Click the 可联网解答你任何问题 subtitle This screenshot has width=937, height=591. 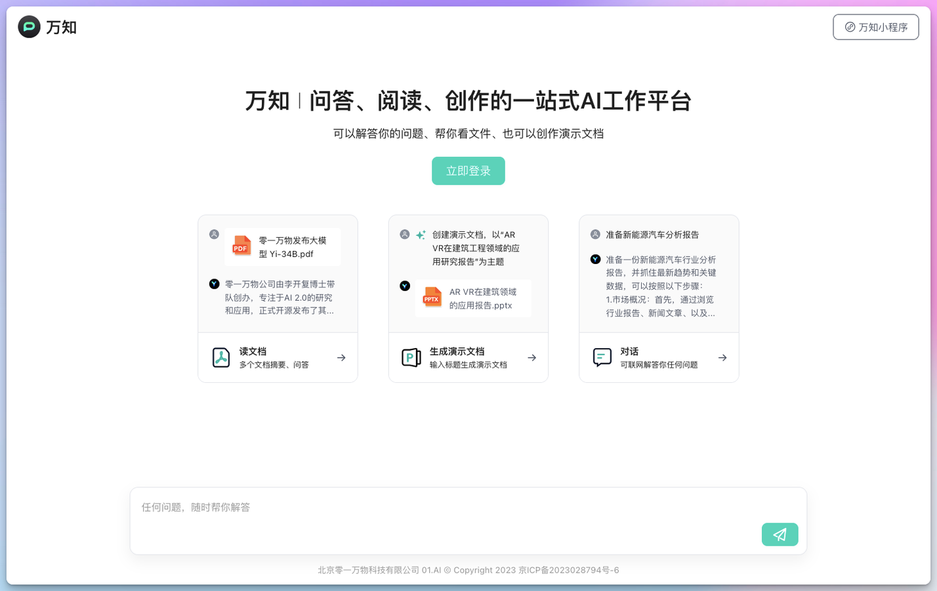(659, 365)
